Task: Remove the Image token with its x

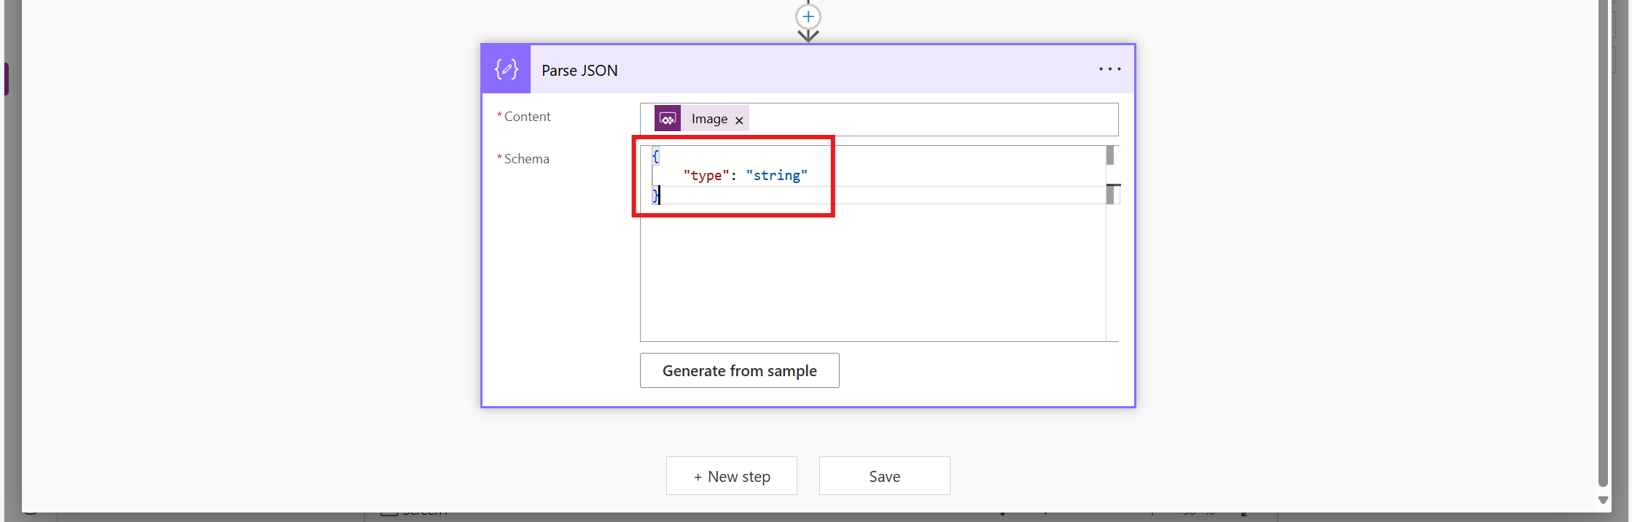Action: click(739, 120)
